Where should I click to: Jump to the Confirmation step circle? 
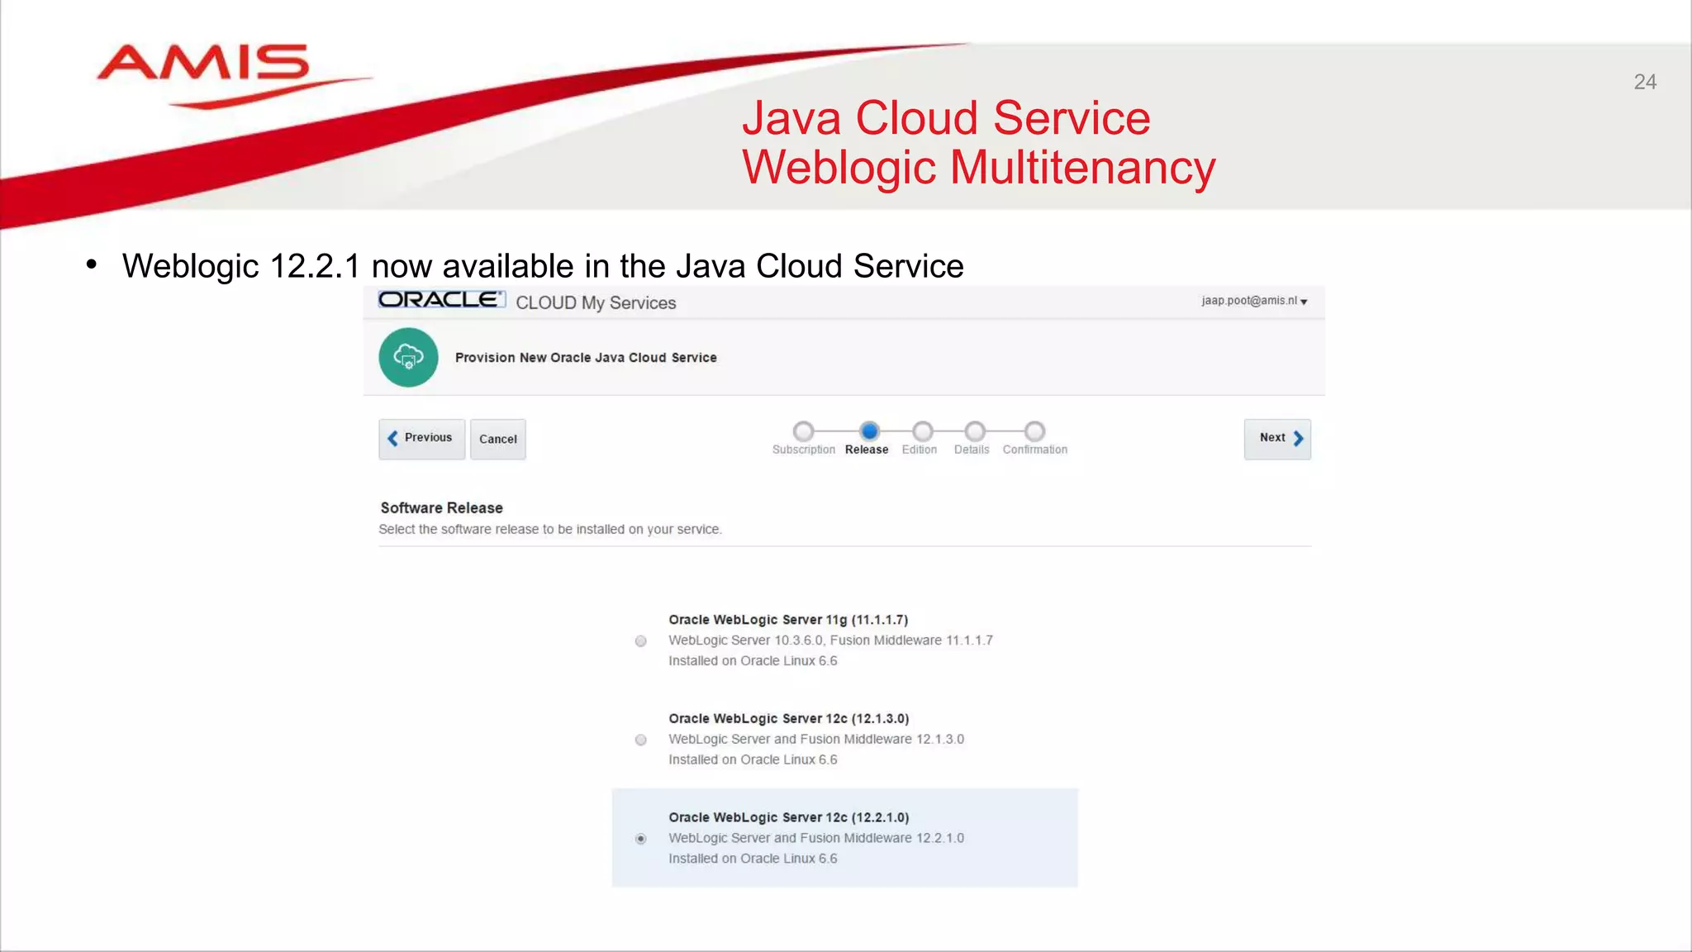[x=1034, y=431]
